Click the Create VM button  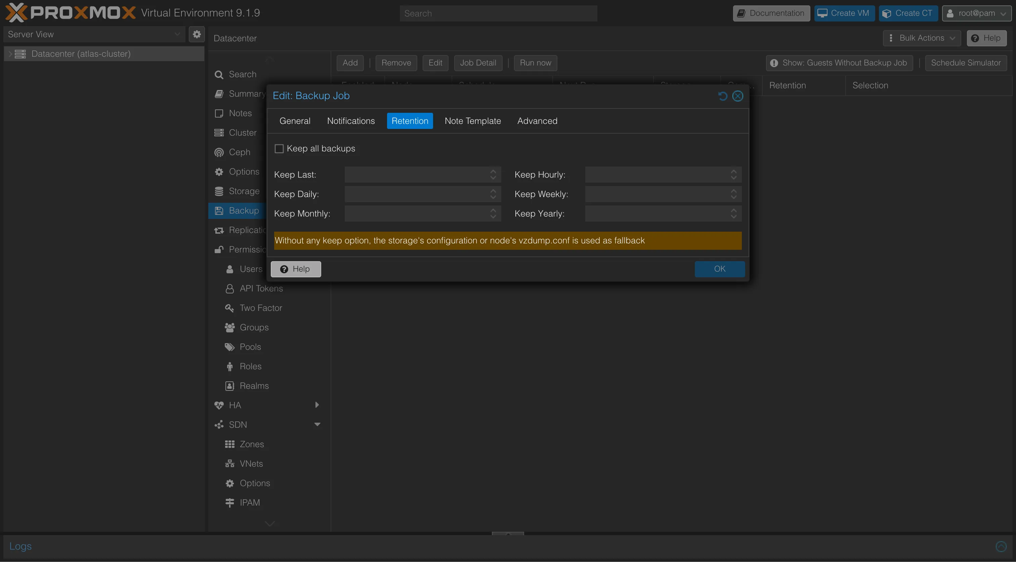[x=844, y=13]
